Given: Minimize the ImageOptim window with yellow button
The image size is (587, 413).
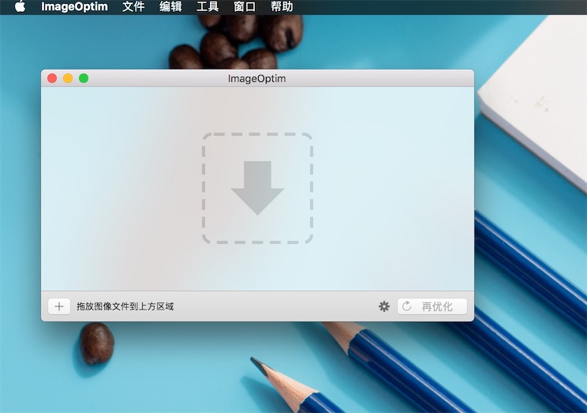Looking at the screenshot, I should (68, 78).
